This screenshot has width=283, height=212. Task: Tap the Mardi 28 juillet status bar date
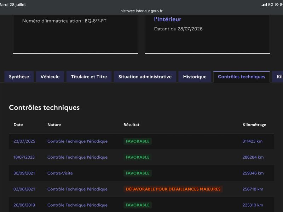13,5
